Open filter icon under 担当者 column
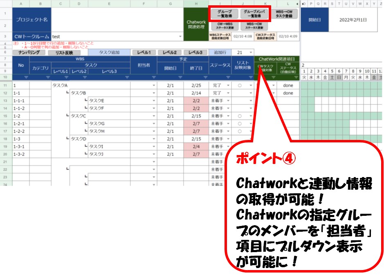This screenshot has width=384, height=277. pyautogui.click(x=154, y=78)
